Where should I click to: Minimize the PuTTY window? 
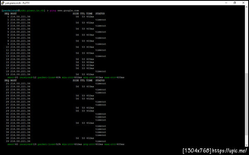point(226,3)
